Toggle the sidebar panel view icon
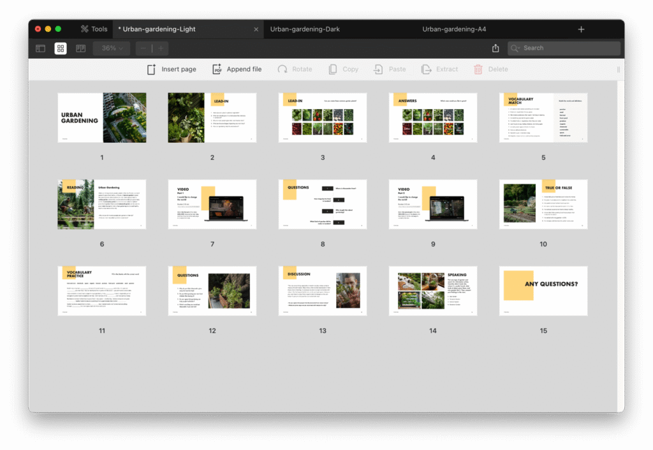653x450 pixels. point(40,48)
